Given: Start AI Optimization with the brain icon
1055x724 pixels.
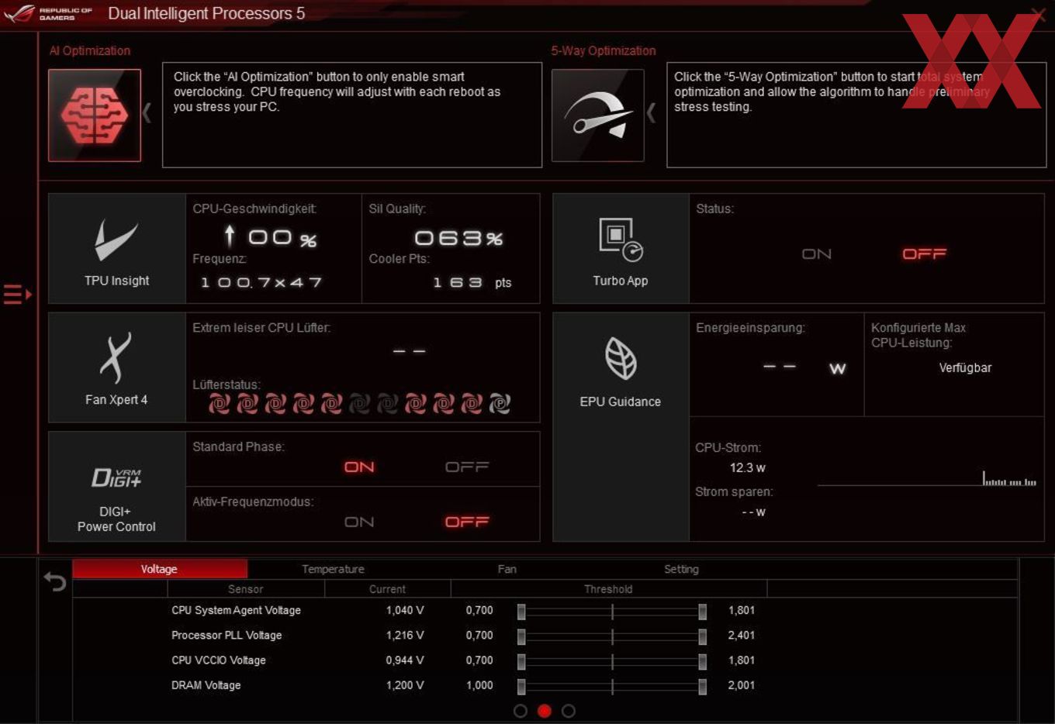Looking at the screenshot, I should click(95, 115).
